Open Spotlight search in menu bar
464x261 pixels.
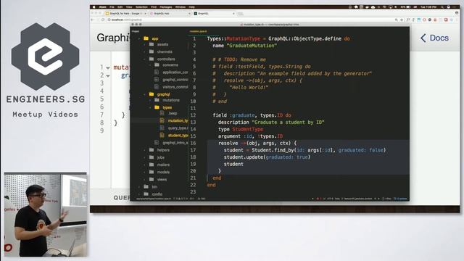point(442,7)
